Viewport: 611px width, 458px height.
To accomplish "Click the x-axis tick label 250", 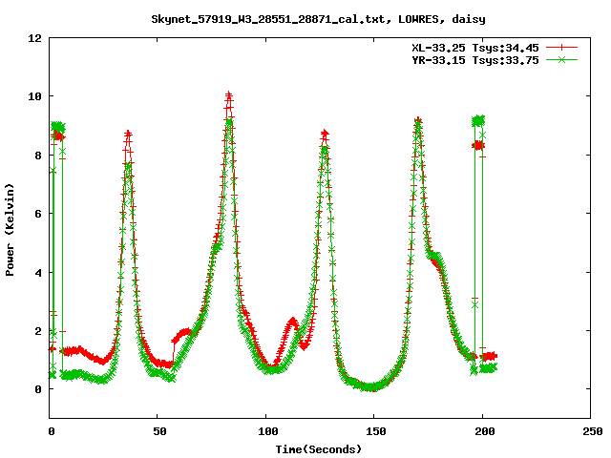I will coord(593,431).
